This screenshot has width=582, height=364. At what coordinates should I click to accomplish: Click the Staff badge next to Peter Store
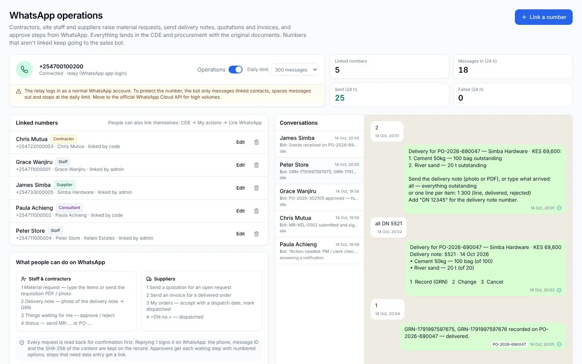click(x=55, y=231)
